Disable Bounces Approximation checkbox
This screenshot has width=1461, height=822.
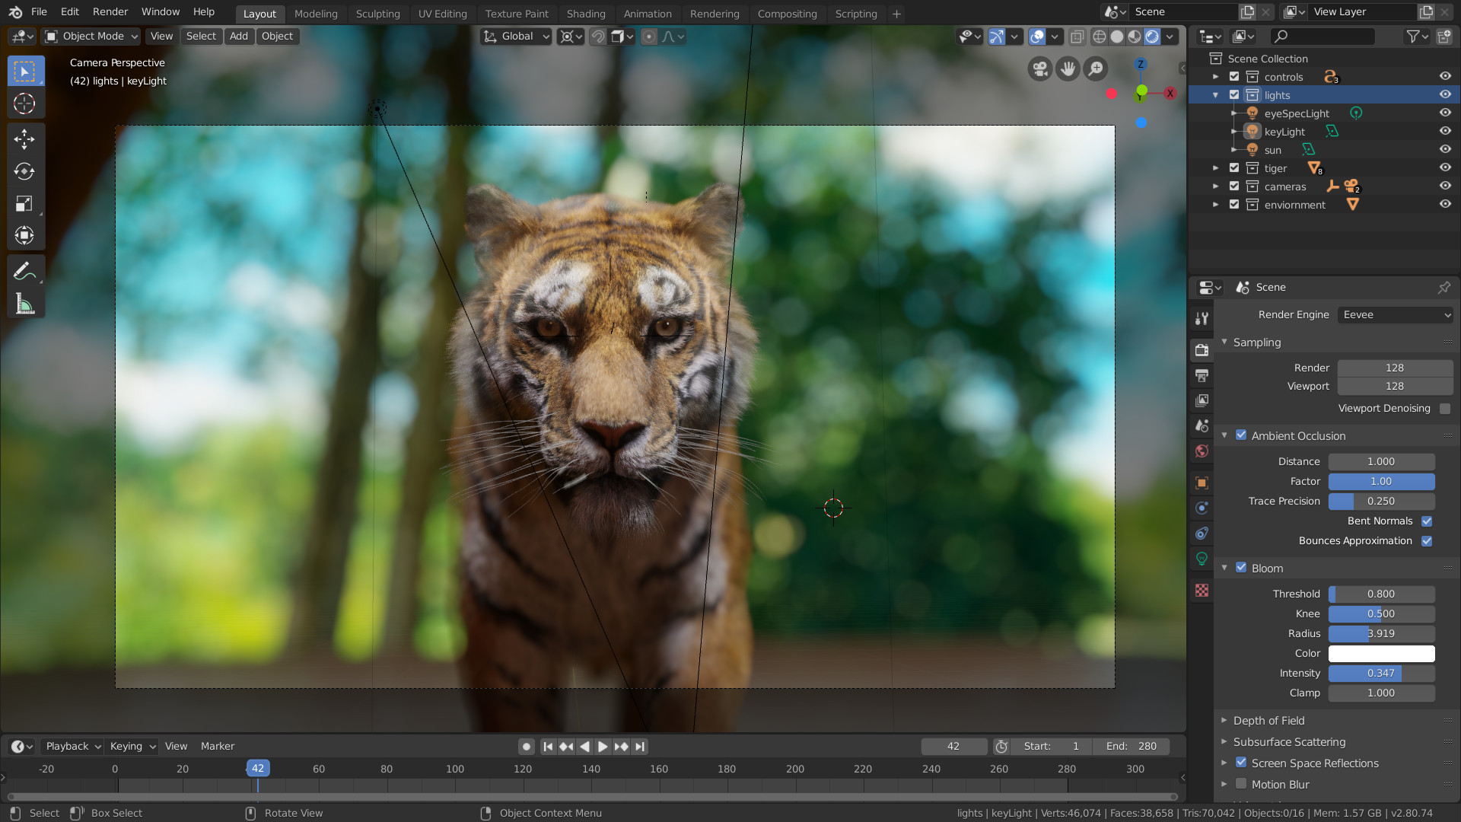pos(1427,541)
